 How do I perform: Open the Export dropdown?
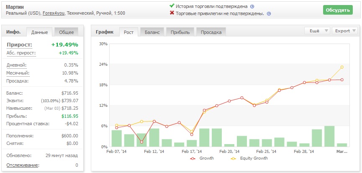345,31
